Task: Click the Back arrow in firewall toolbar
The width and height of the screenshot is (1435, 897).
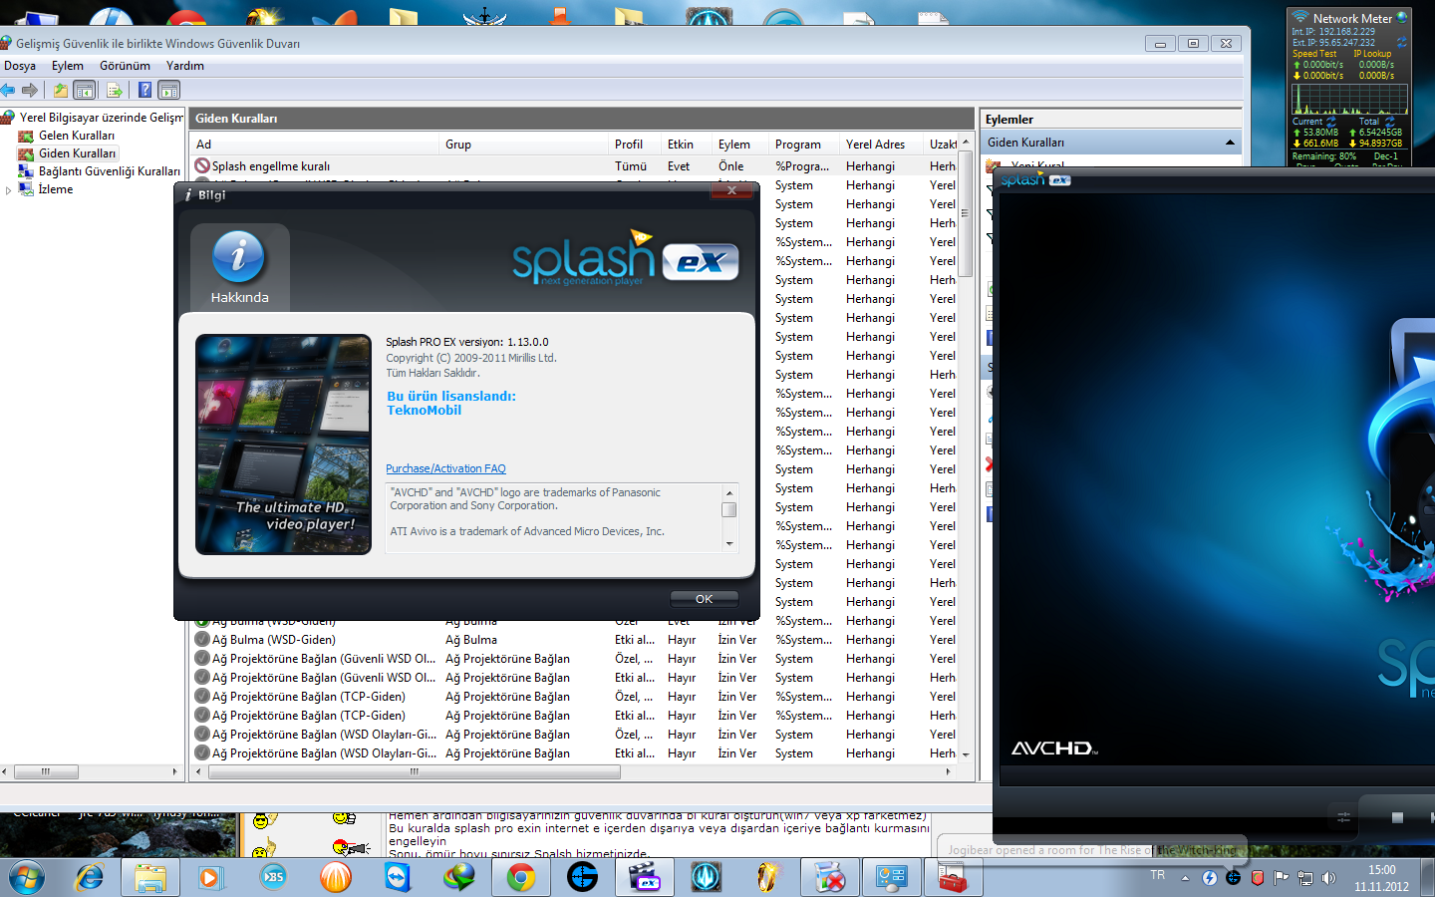Action: (8, 91)
